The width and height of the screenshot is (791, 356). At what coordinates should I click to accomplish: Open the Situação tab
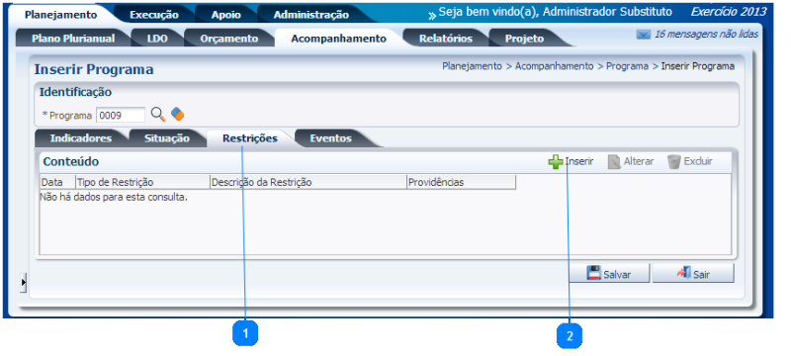click(167, 138)
